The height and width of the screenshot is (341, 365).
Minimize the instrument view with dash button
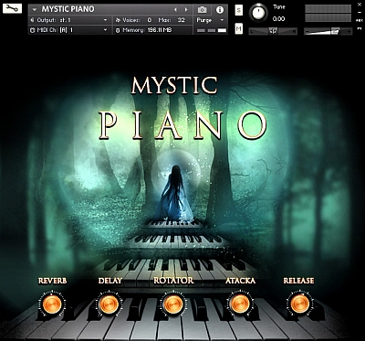click(360, 12)
